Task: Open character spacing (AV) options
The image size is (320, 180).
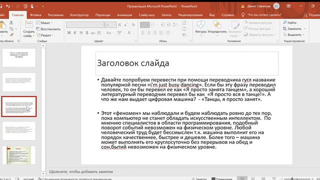Action: point(100,32)
